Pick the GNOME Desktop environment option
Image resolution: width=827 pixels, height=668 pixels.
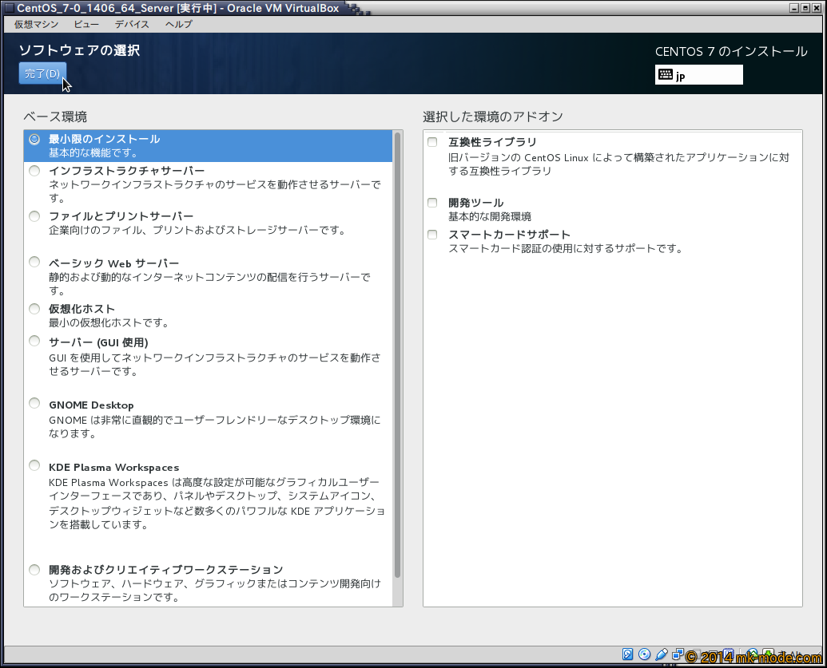coord(34,404)
